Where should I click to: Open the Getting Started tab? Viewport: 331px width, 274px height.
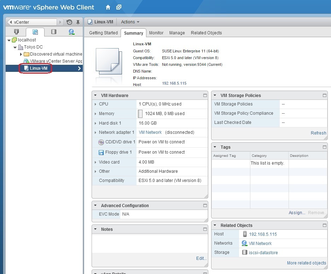103,33
